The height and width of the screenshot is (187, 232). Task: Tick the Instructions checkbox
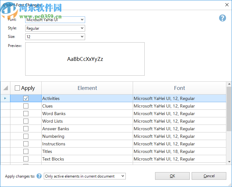26,144
